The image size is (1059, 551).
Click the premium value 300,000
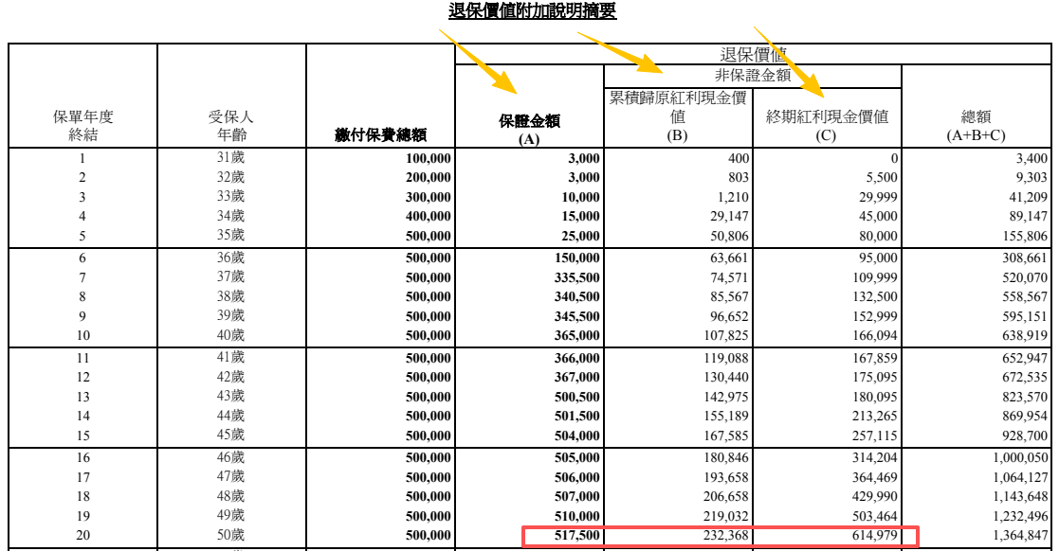coord(429,197)
